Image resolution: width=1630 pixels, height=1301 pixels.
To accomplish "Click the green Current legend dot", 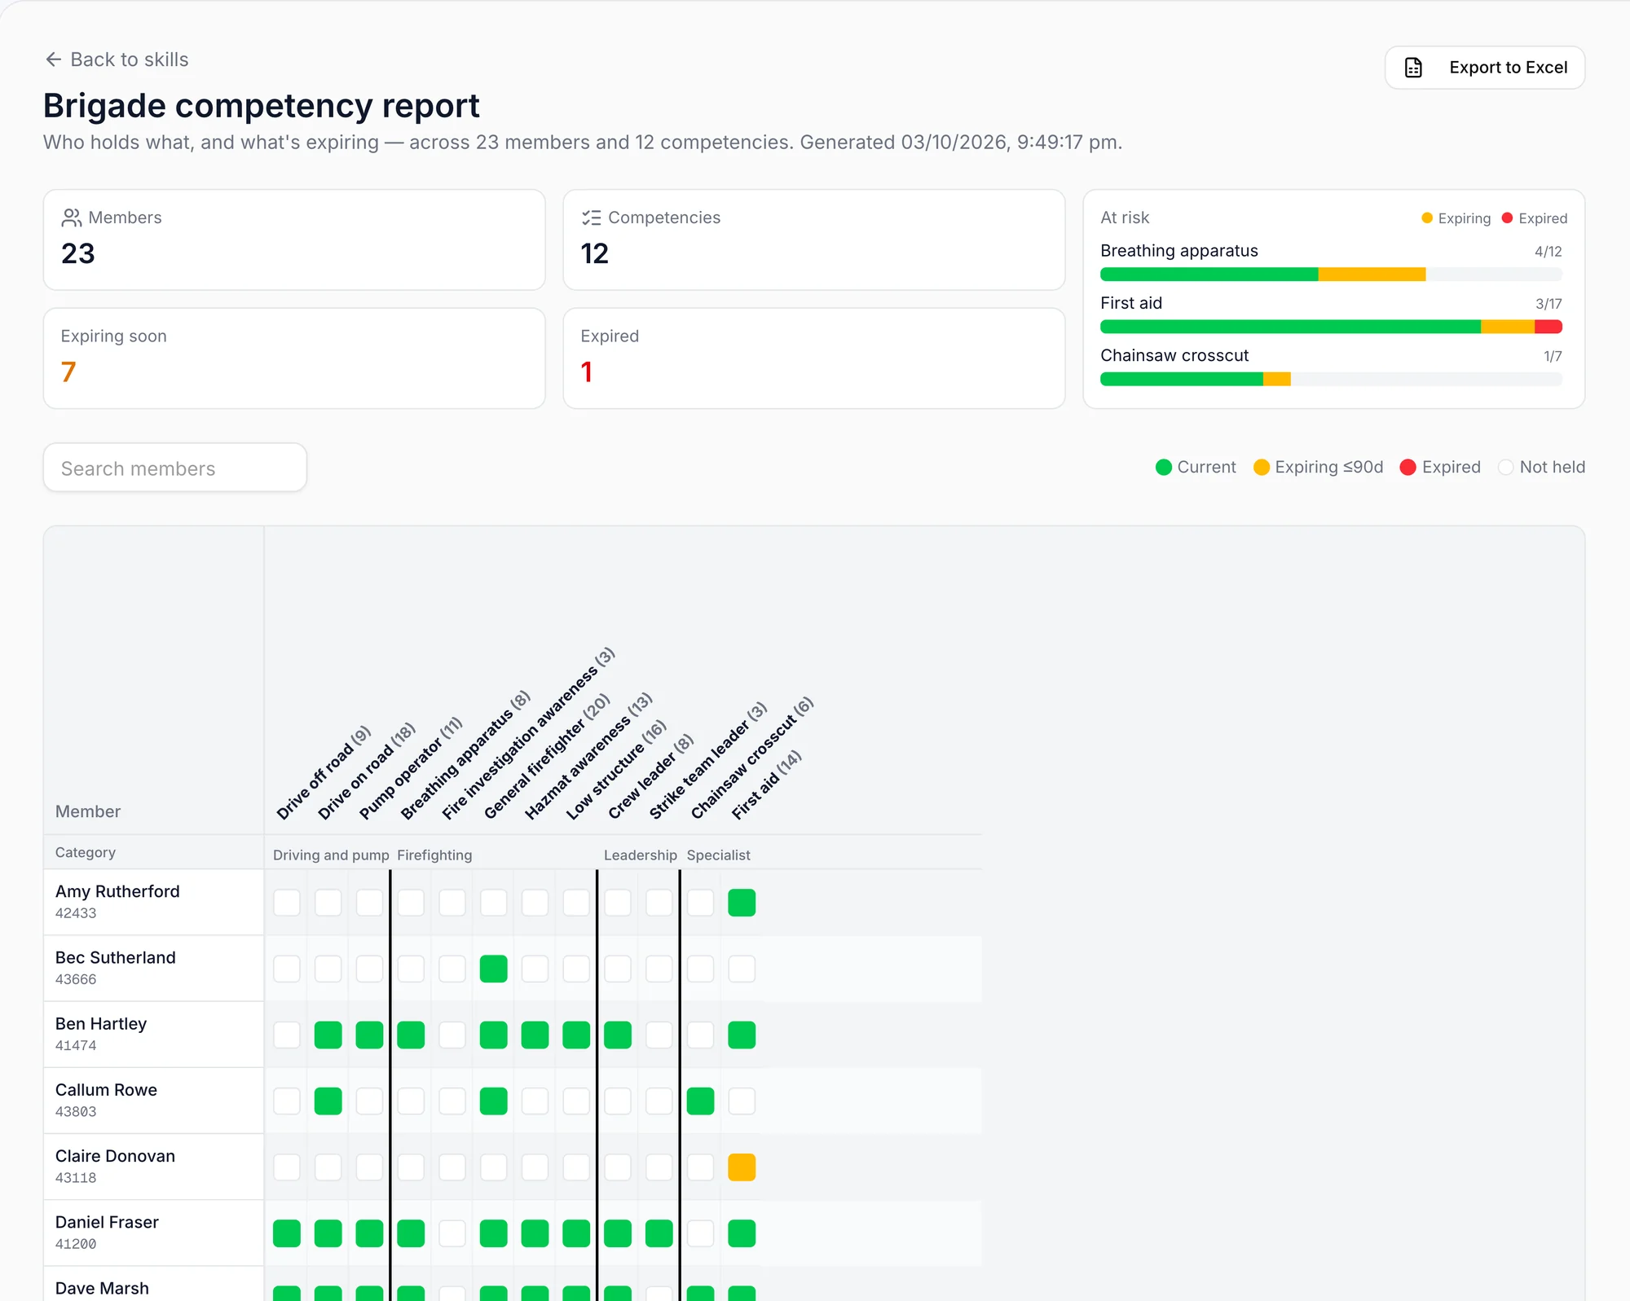I will [x=1164, y=467].
